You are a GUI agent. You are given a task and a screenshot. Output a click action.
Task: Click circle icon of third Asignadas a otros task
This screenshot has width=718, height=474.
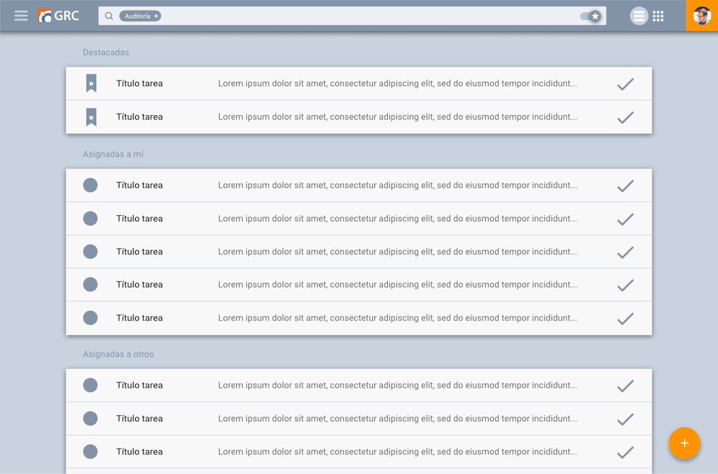coord(90,451)
